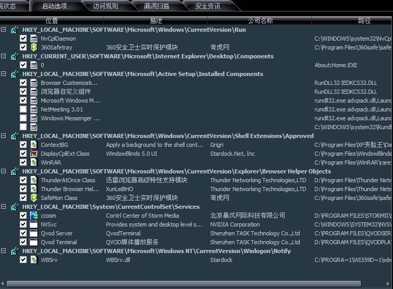Uncheck the Qvod Server checkbox
This screenshot has height=289, width=393.
[23, 233]
